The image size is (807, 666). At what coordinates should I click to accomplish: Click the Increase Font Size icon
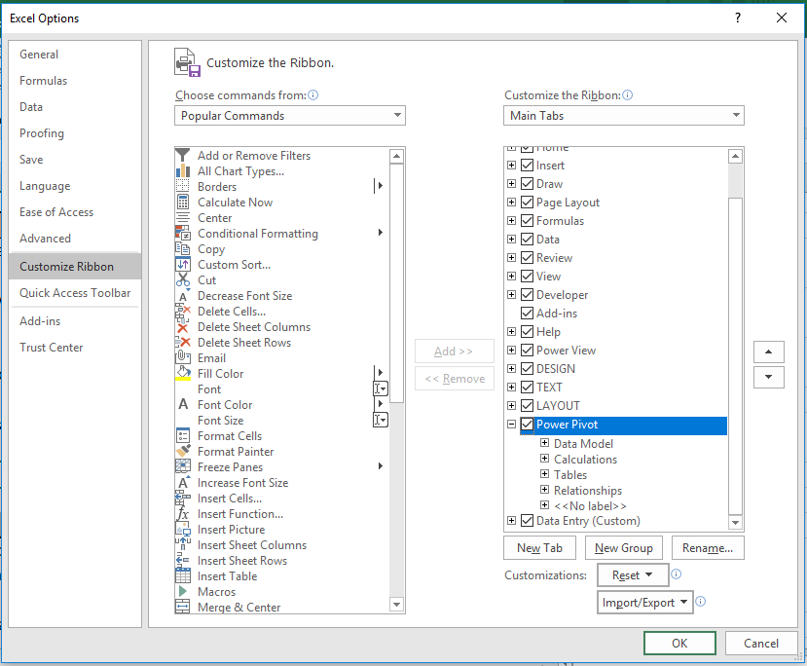pos(183,483)
